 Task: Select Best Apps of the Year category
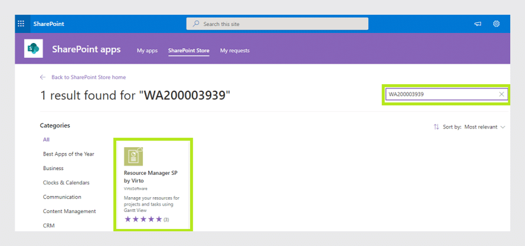coord(68,154)
